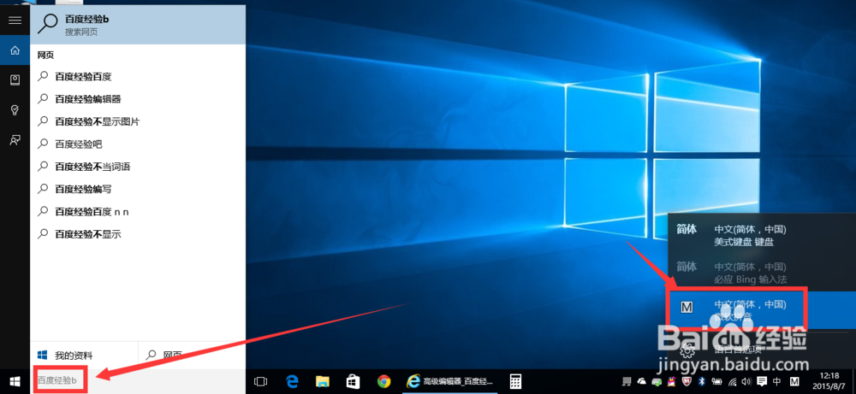Open the Windows Start button
The height and width of the screenshot is (394, 856).
pyautogui.click(x=15, y=381)
